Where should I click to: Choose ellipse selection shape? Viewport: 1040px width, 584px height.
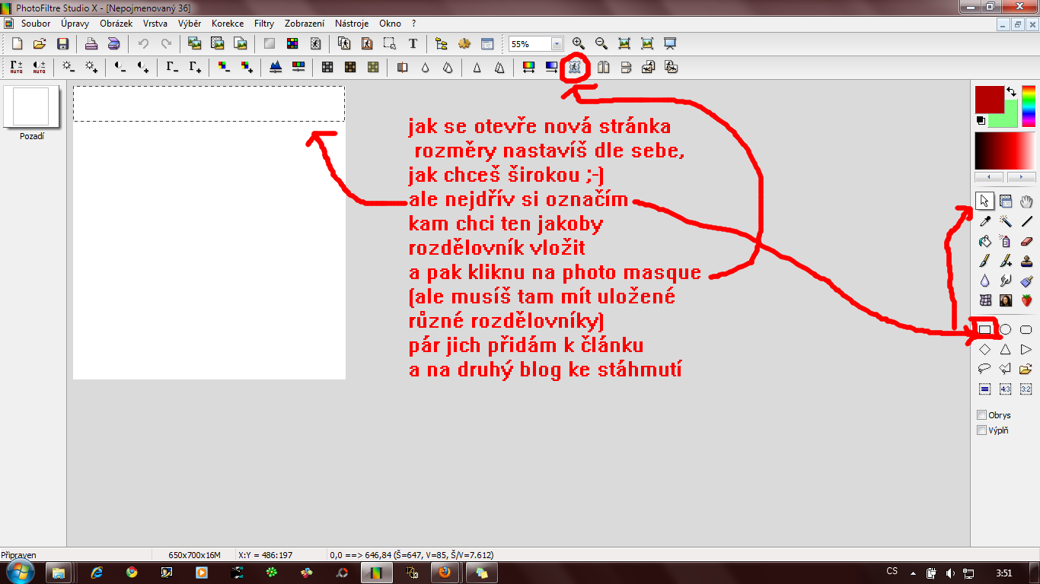click(x=1005, y=329)
